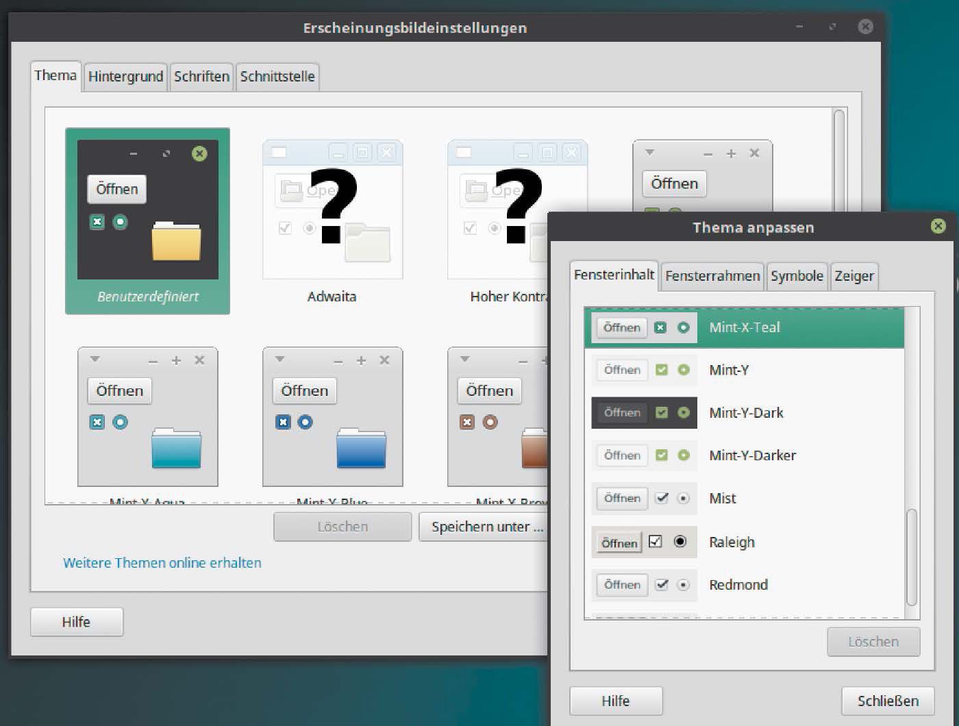Click Öffnen swatch in the Raleigh row

[x=619, y=542]
